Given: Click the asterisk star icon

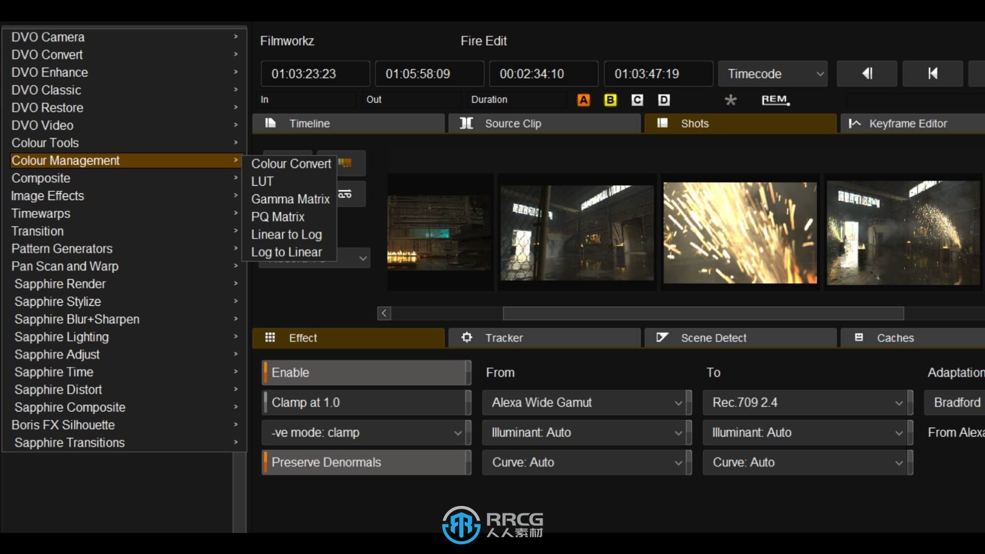Looking at the screenshot, I should click(731, 100).
